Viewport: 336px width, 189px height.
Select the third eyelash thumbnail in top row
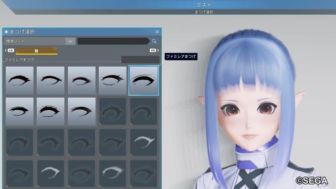[x=81, y=80]
